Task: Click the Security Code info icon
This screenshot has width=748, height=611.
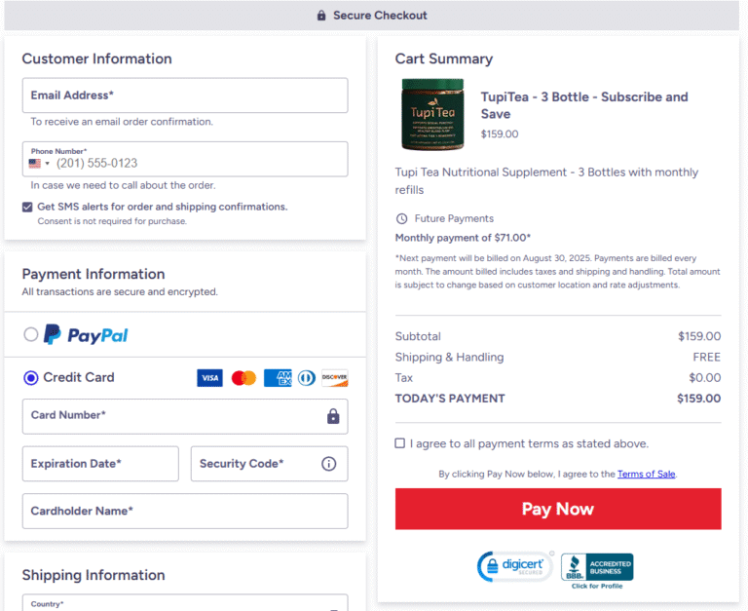Action: pyautogui.click(x=328, y=464)
